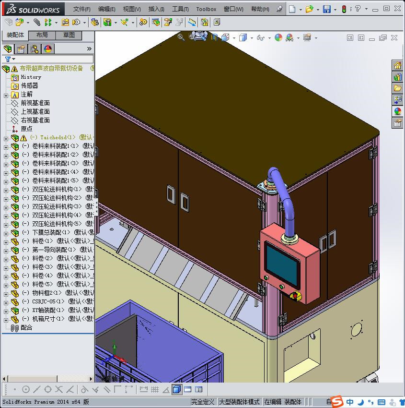Expand the XY轴装配<1> tree node
Image resolution: width=405 pixels, height=408 pixels.
click(6, 312)
